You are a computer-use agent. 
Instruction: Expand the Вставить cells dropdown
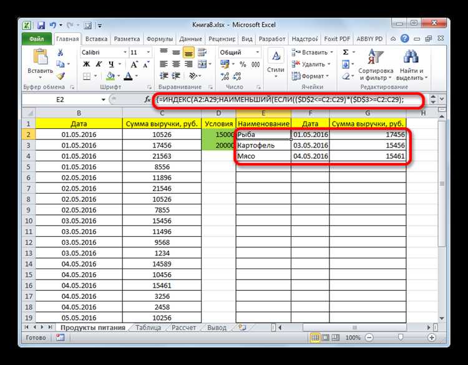[x=331, y=52]
